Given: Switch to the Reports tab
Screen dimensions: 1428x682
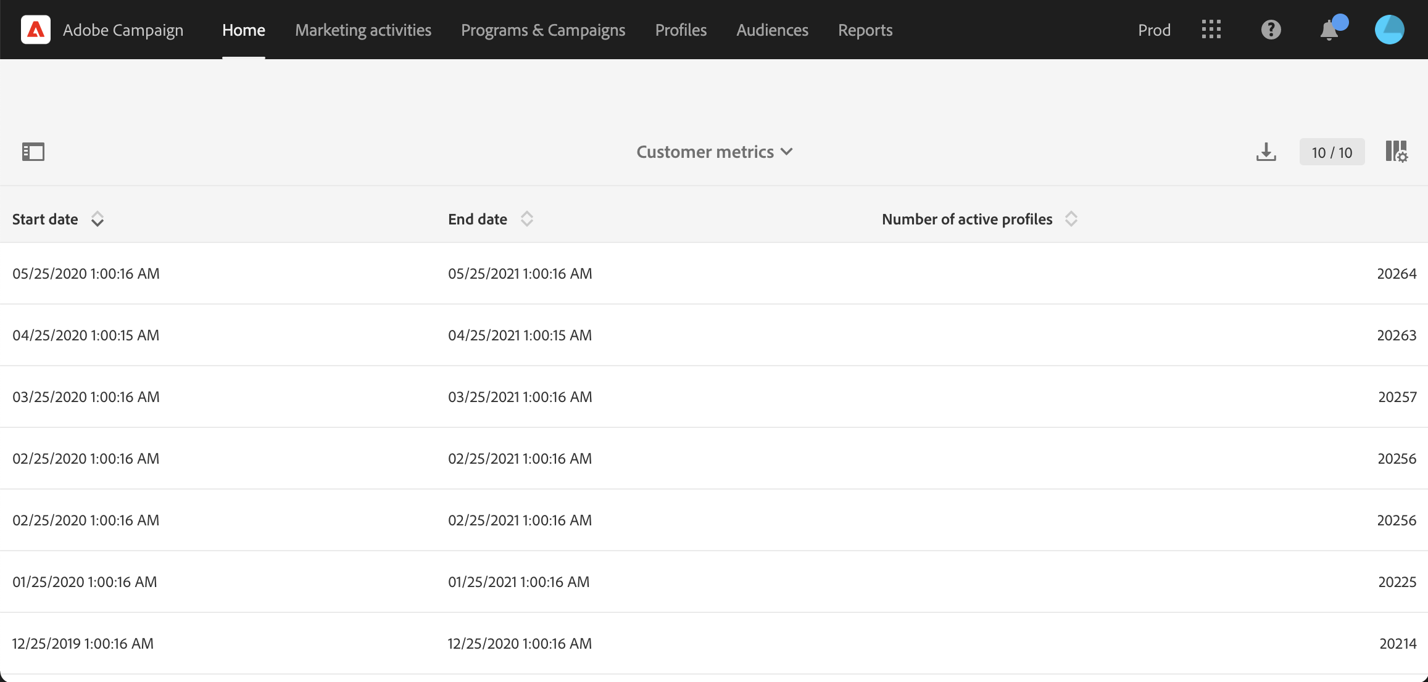Looking at the screenshot, I should (865, 30).
